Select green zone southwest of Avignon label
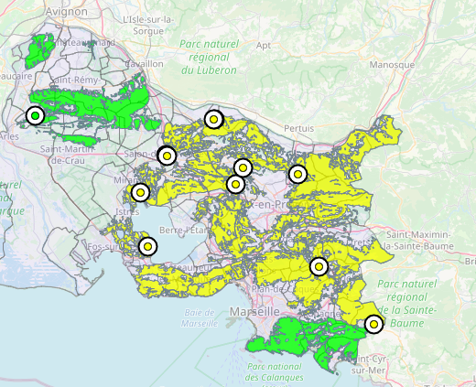 tap(39, 50)
